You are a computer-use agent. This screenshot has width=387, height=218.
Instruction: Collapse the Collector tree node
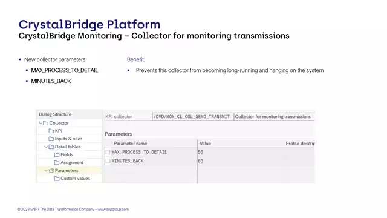41,123
